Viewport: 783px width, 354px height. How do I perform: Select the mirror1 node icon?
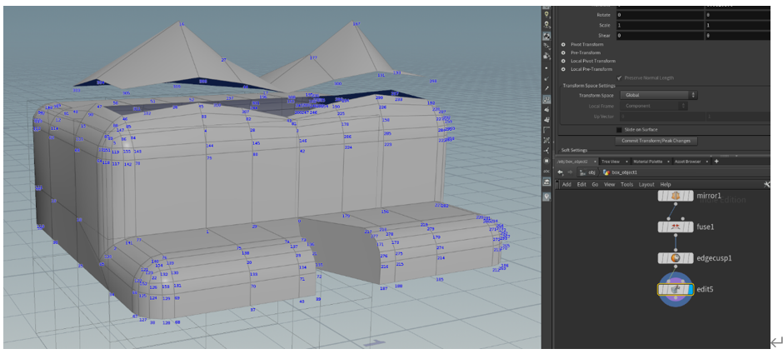(x=676, y=196)
